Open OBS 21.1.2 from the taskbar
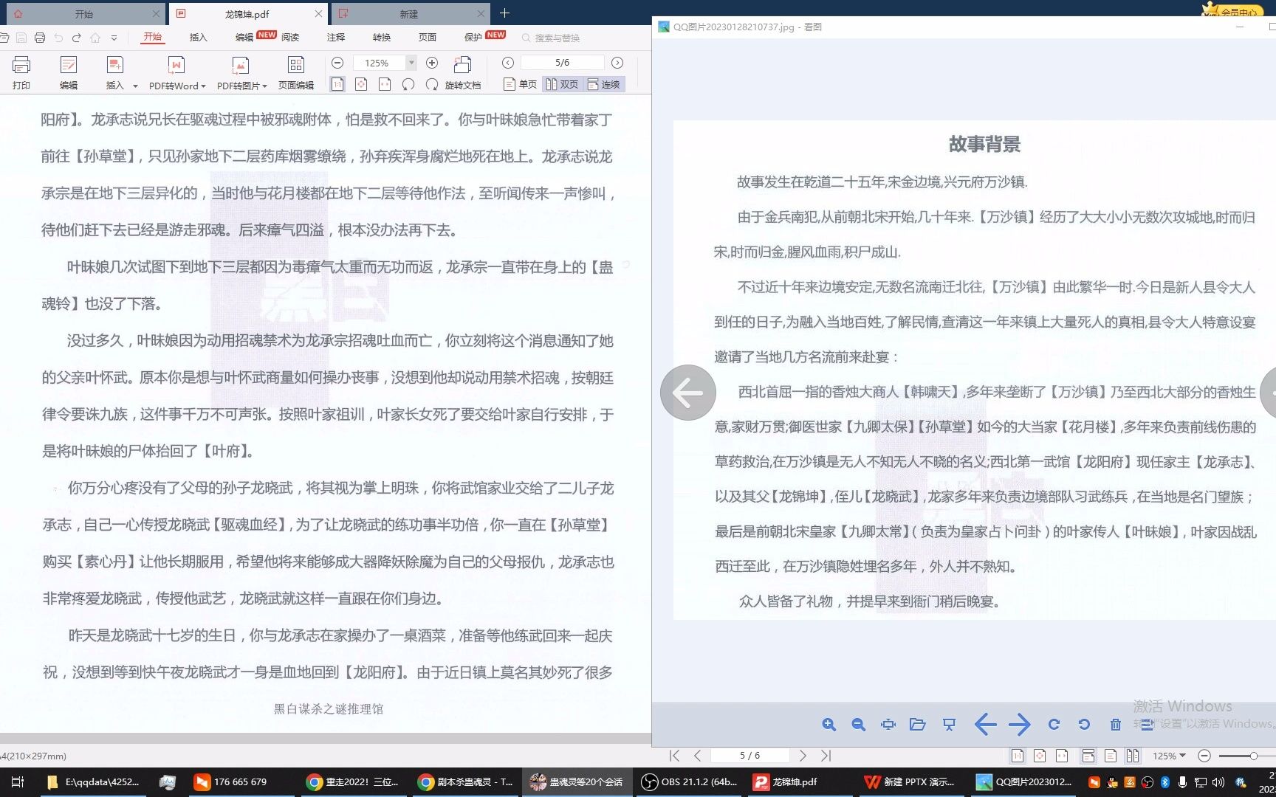Screen dimensions: 1276x797 pos(690,782)
